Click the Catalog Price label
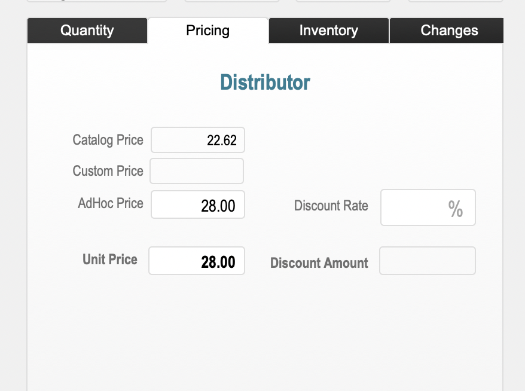Image resolution: width=525 pixels, height=391 pixels. click(108, 140)
